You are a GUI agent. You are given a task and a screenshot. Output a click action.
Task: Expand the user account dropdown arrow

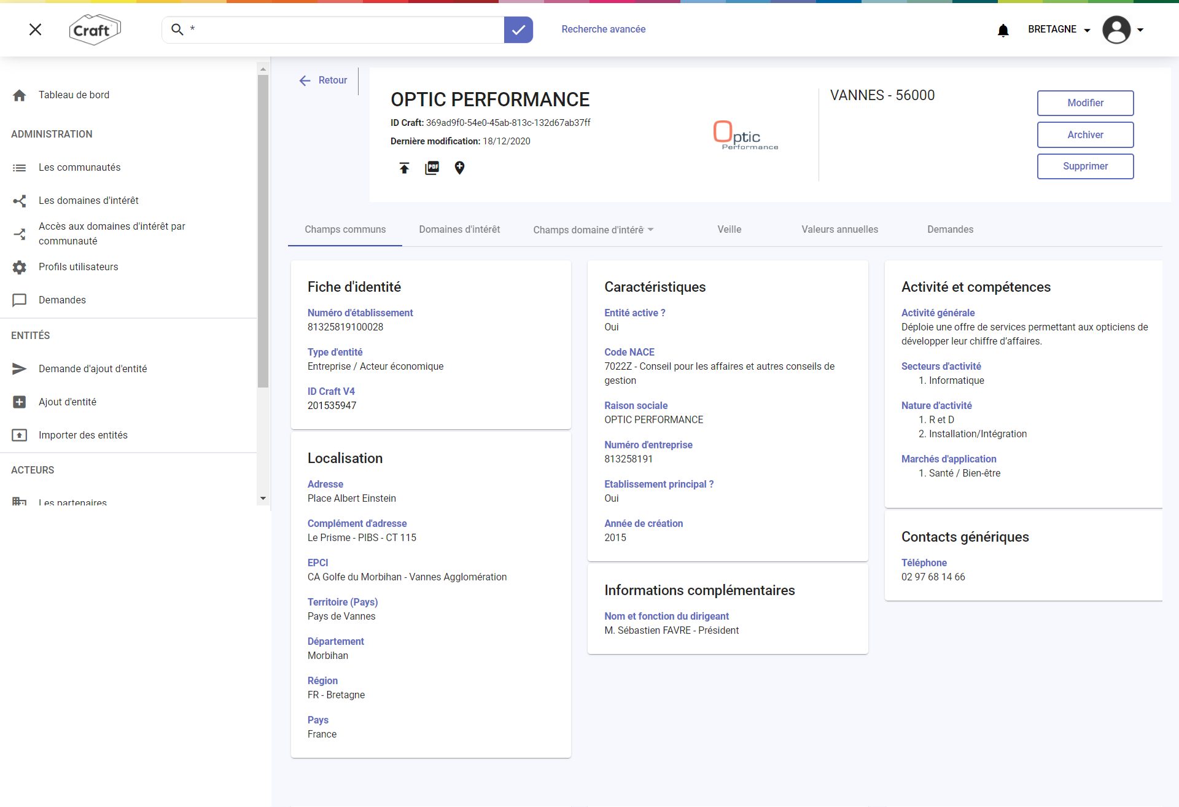[1140, 29]
